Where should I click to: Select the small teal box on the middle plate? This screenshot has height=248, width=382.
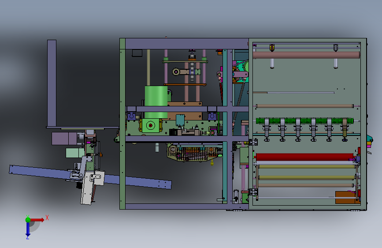pyautogui.click(x=180, y=120)
